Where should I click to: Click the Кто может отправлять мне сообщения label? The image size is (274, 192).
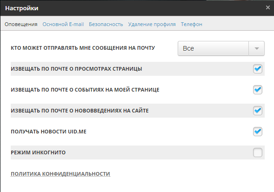pyautogui.click(x=83, y=48)
